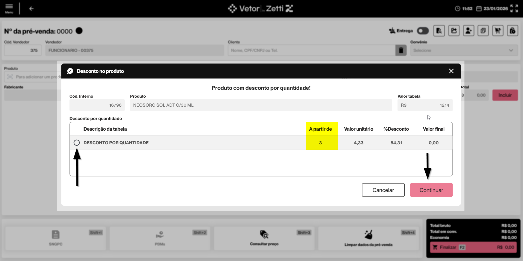Click the Vetor Zetti logo
Image resolution: width=523 pixels, height=261 pixels.
click(261, 8)
